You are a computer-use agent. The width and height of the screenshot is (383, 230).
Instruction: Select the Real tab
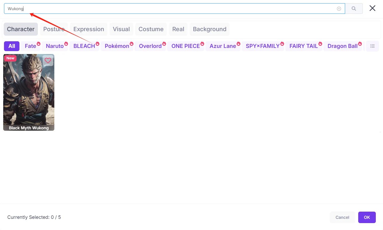point(178,29)
